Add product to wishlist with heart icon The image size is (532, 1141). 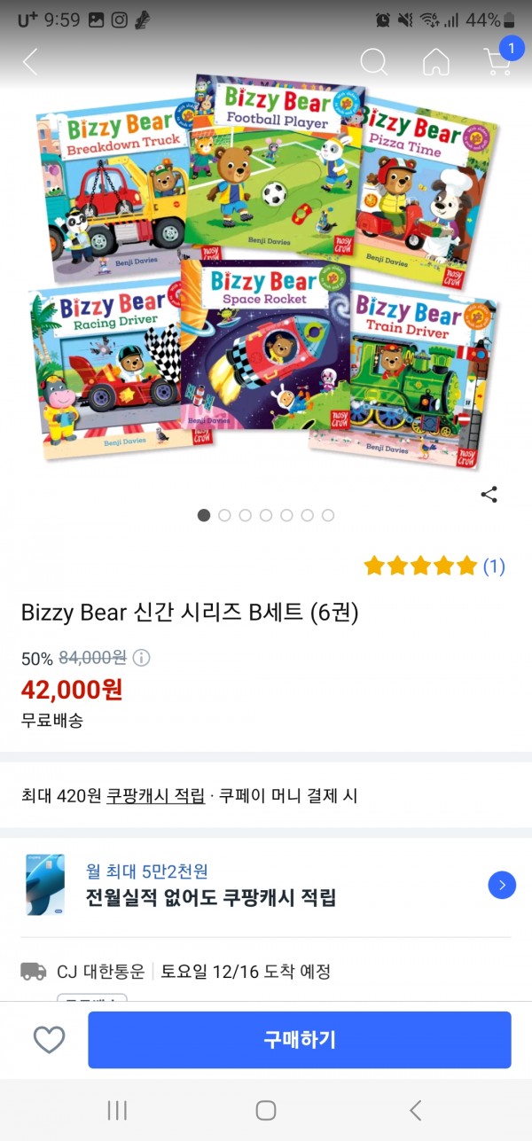coord(49,1039)
